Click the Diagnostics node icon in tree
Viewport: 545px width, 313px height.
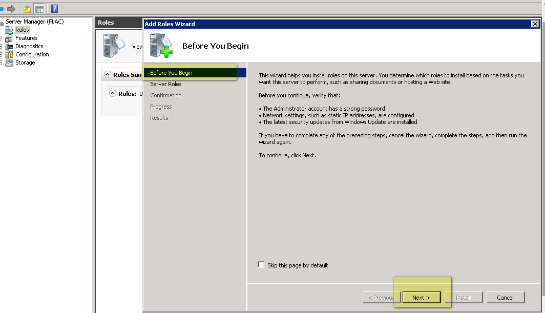click(x=9, y=46)
